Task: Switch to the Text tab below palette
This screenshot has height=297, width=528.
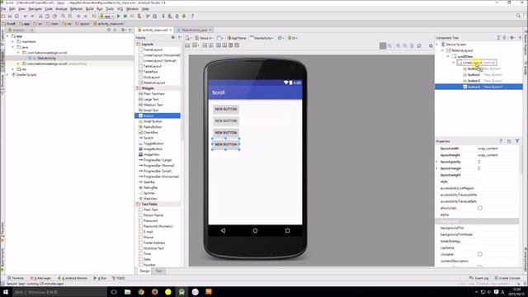Action: pyautogui.click(x=159, y=271)
